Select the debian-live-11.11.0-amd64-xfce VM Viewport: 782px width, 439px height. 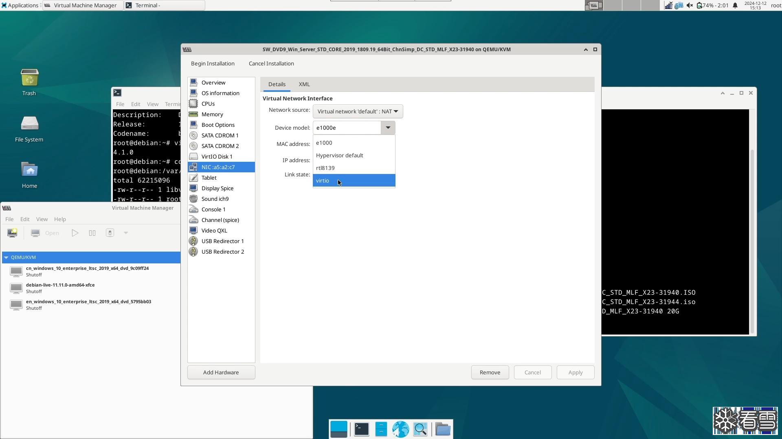(60, 288)
